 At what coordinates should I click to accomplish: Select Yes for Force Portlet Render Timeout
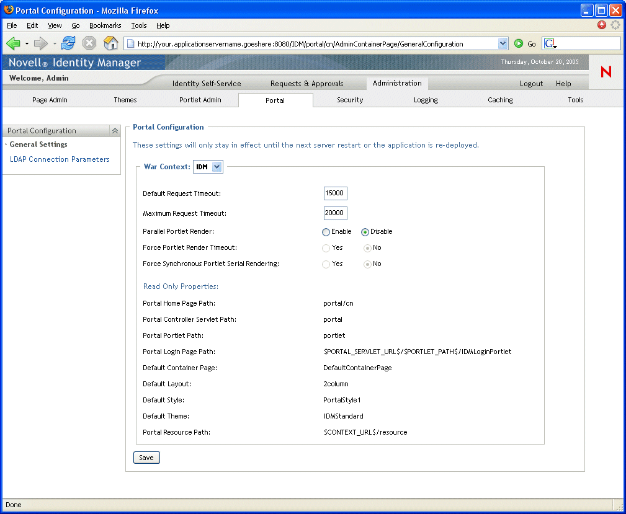[326, 248]
